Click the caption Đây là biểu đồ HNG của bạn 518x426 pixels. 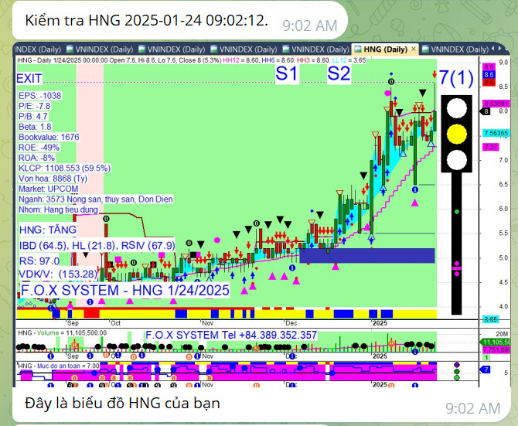pos(122,404)
